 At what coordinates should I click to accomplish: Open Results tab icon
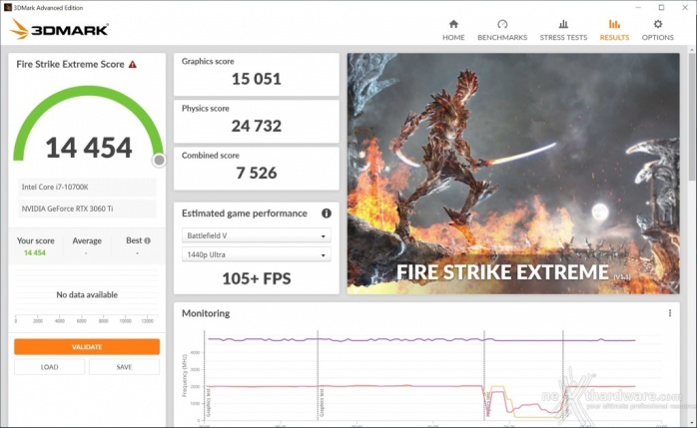click(614, 24)
